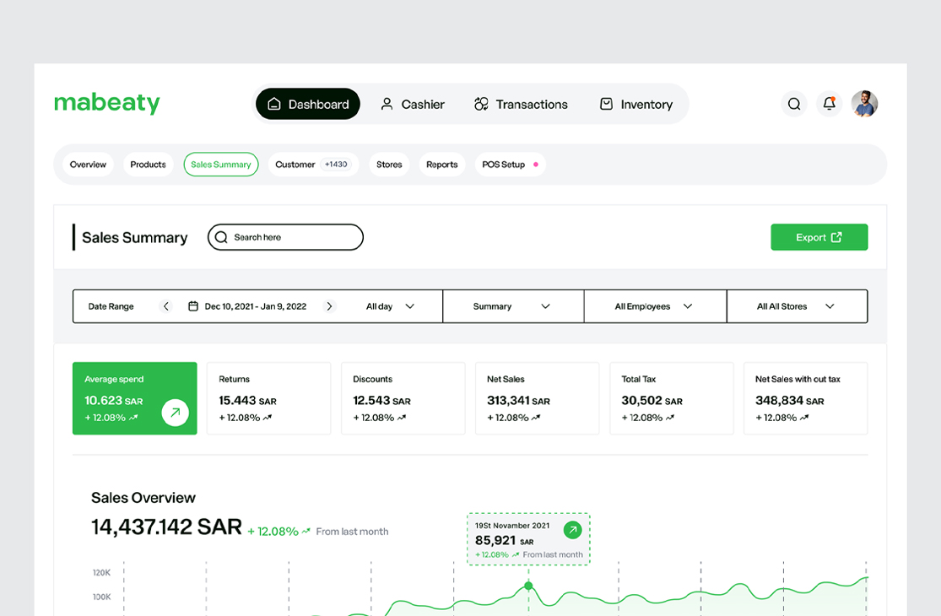Select the Sales Summary tab
Viewport: 941px width, 616px height.
click(x=221, y=165)
